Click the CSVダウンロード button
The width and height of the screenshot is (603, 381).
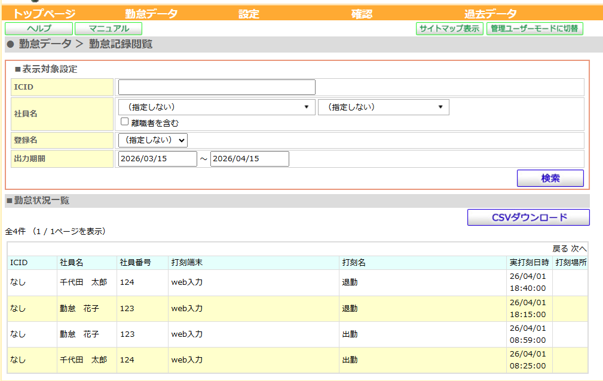[528, 217]
